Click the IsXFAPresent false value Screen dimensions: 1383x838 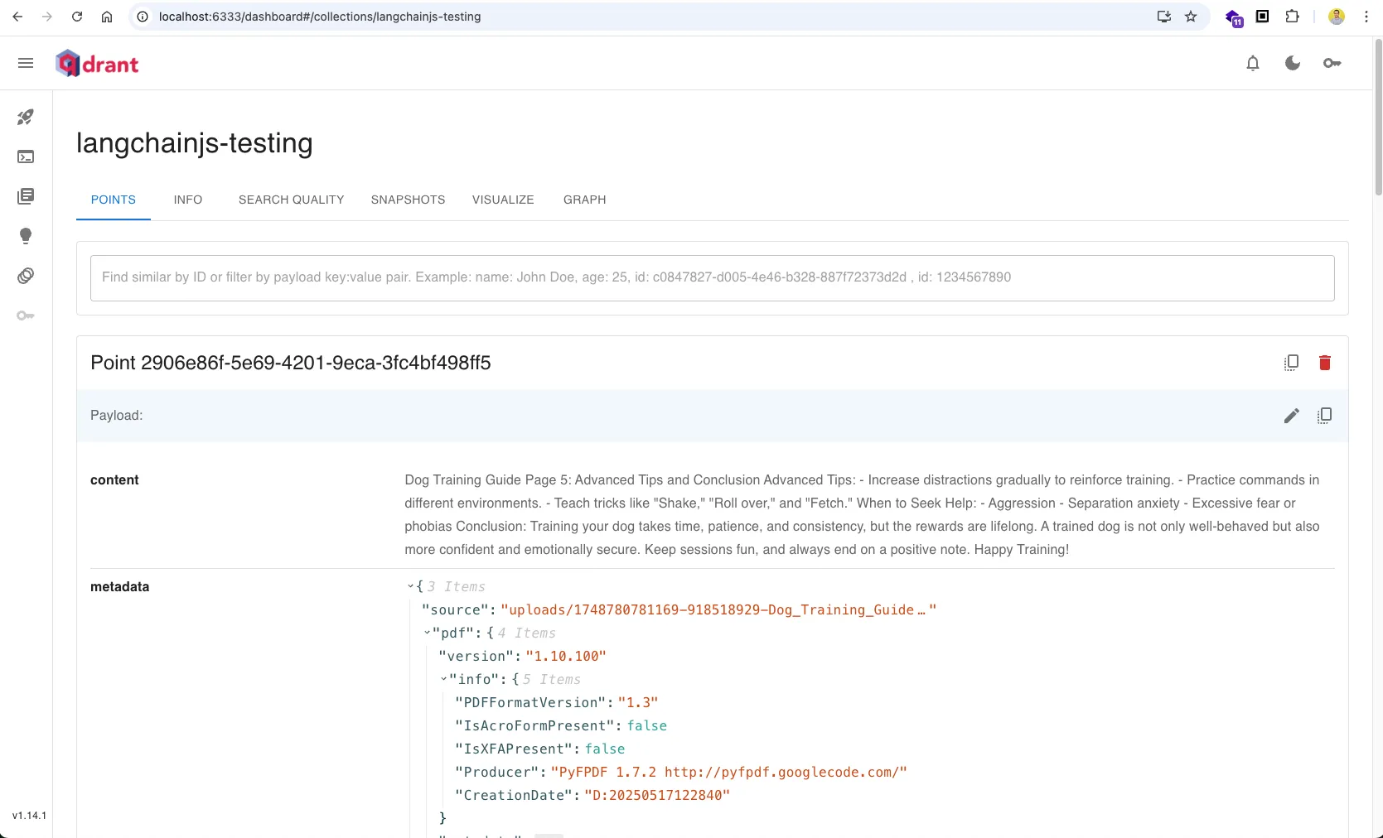(x=605, y=749)
